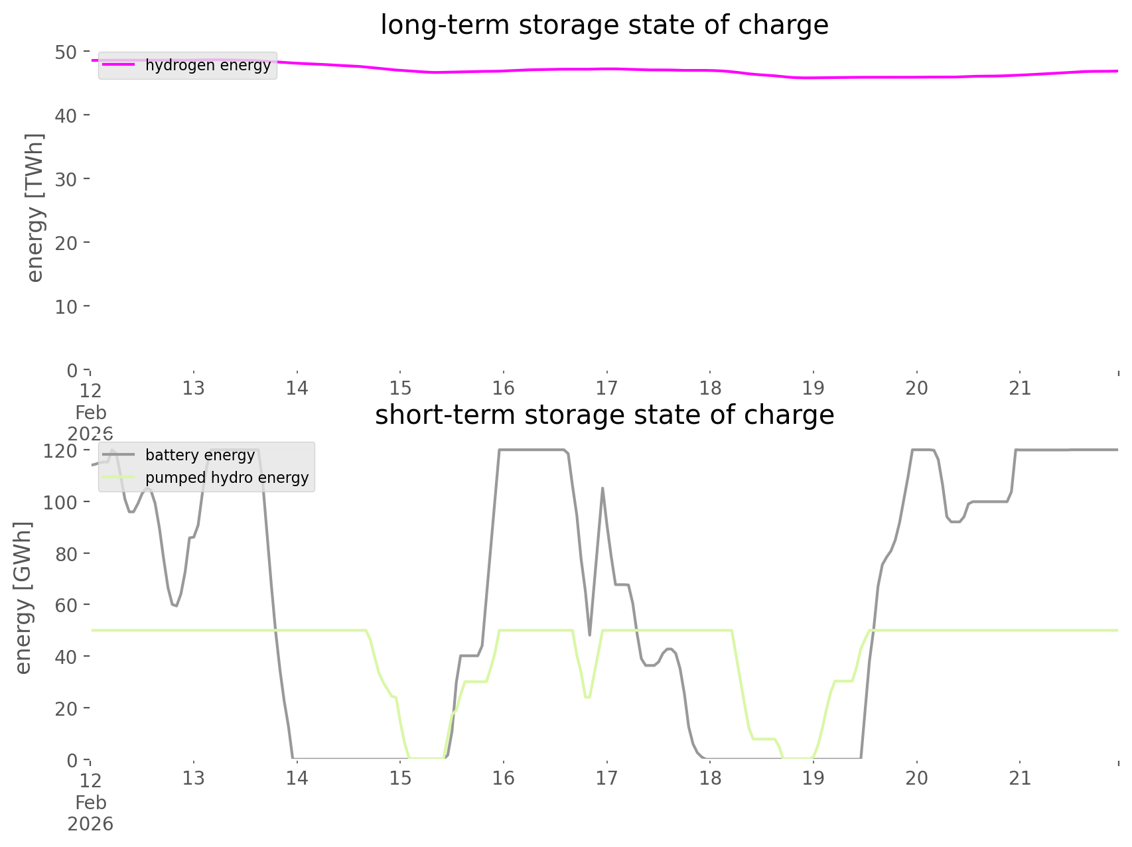Image resolution: width=1132 pixels, height=847 pixels.
Task: Click the energy [TWh] axis label
Action: 35,208
